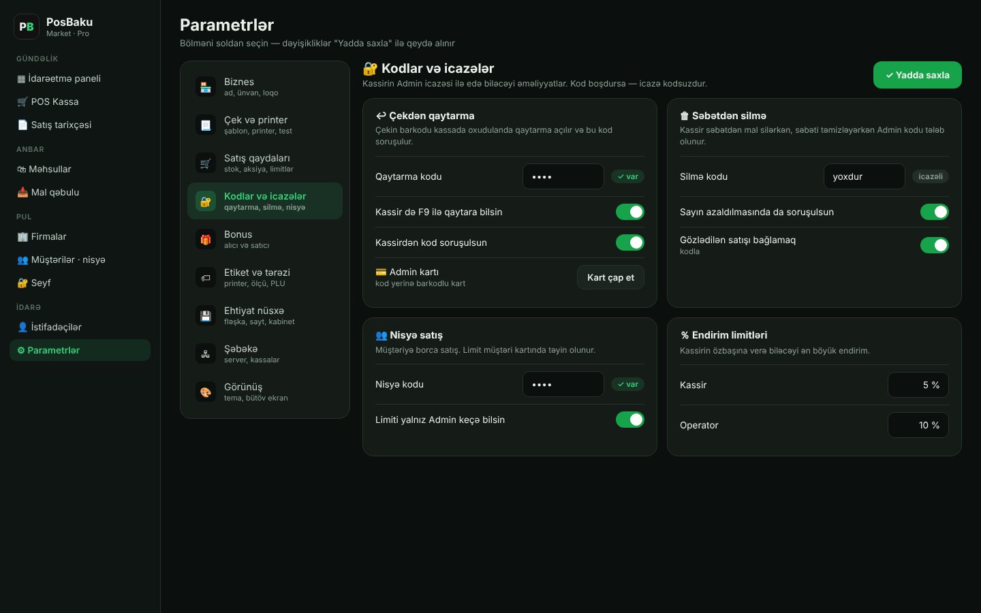
Task: Select the Ehtiyat nüsxə floppy disk icon
Action: [x=205, y=315]
